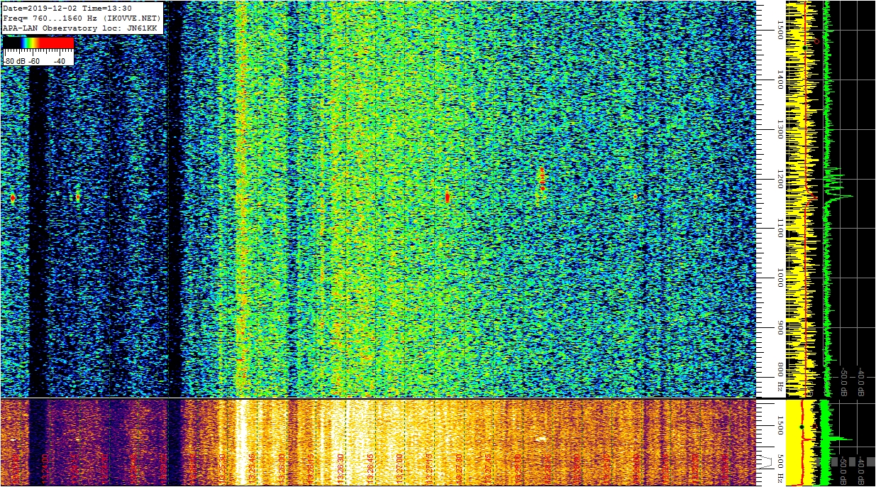The image size is (876, 487).
Task: Select the 900 mark on the frequency axis
Action: tap(780, 329)
